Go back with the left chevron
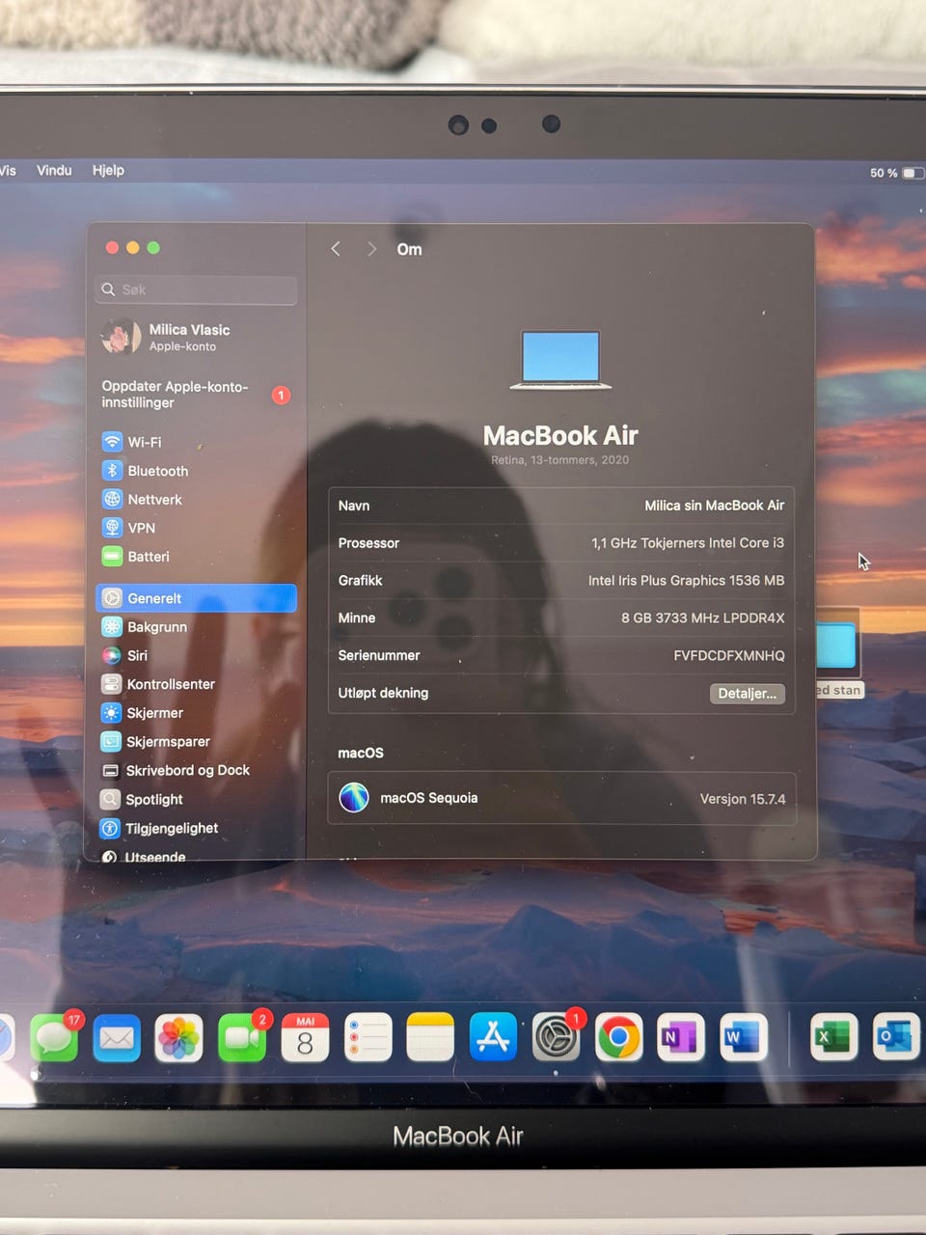This screenshot has width=926, height=1235. 336,249
